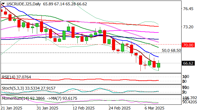Click the black triangle beside USCRUDE.J25 title

[3, 3]
